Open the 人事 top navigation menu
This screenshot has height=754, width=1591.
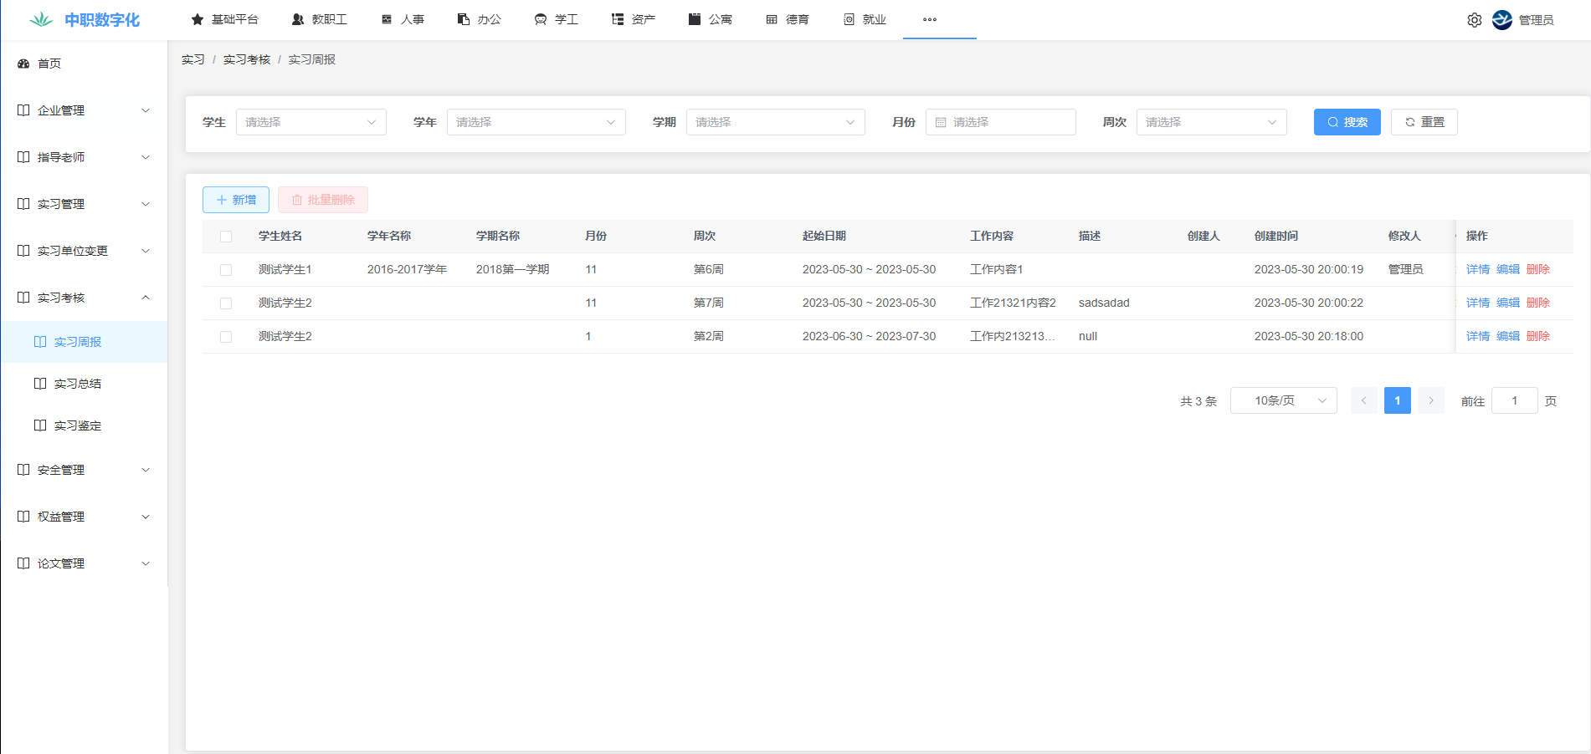pyautogui.click(x=403, y=19)
